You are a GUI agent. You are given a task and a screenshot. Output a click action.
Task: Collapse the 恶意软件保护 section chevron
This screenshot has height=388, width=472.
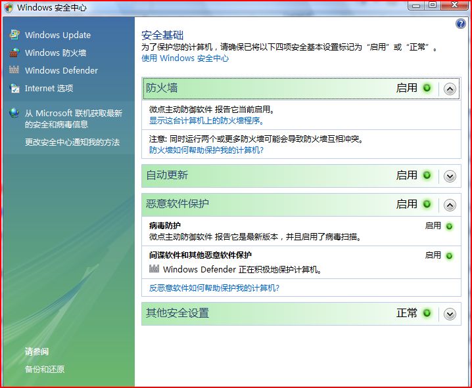[450, 205]
